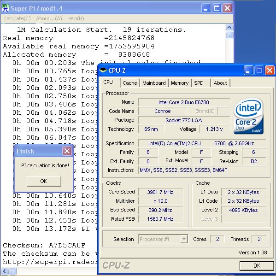
Task: Click the Available real memory line
Action: [x=79, y=46]
